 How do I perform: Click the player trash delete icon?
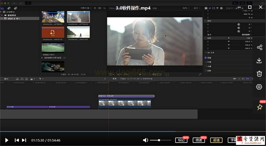pos(259,73)
